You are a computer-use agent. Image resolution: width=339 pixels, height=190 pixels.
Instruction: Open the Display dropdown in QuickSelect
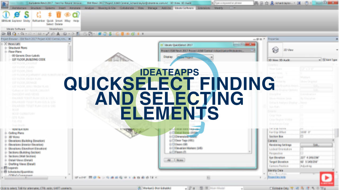195,57
